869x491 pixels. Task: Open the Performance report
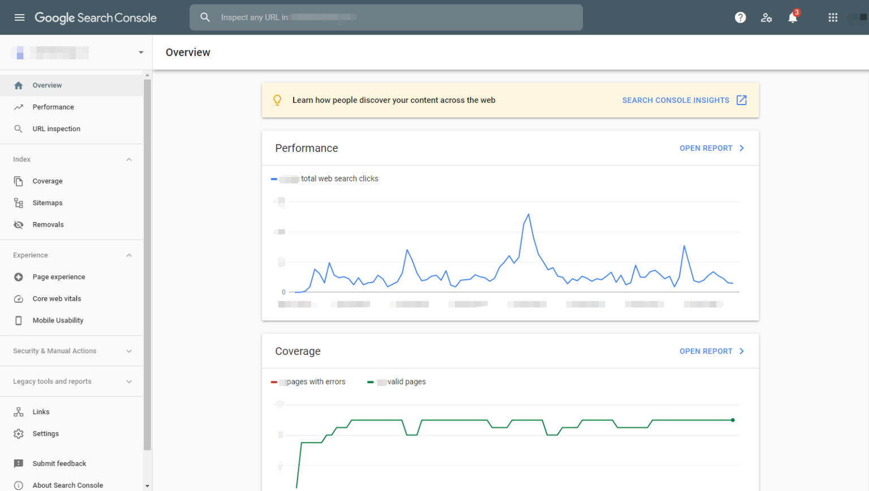[711, 148]
